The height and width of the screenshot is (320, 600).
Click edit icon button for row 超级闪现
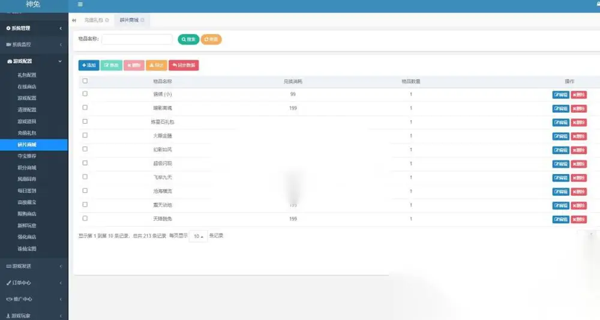tap(560, 164)
